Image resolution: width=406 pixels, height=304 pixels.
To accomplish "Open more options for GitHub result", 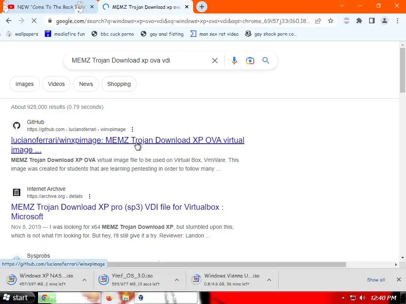I will point(132,129).
